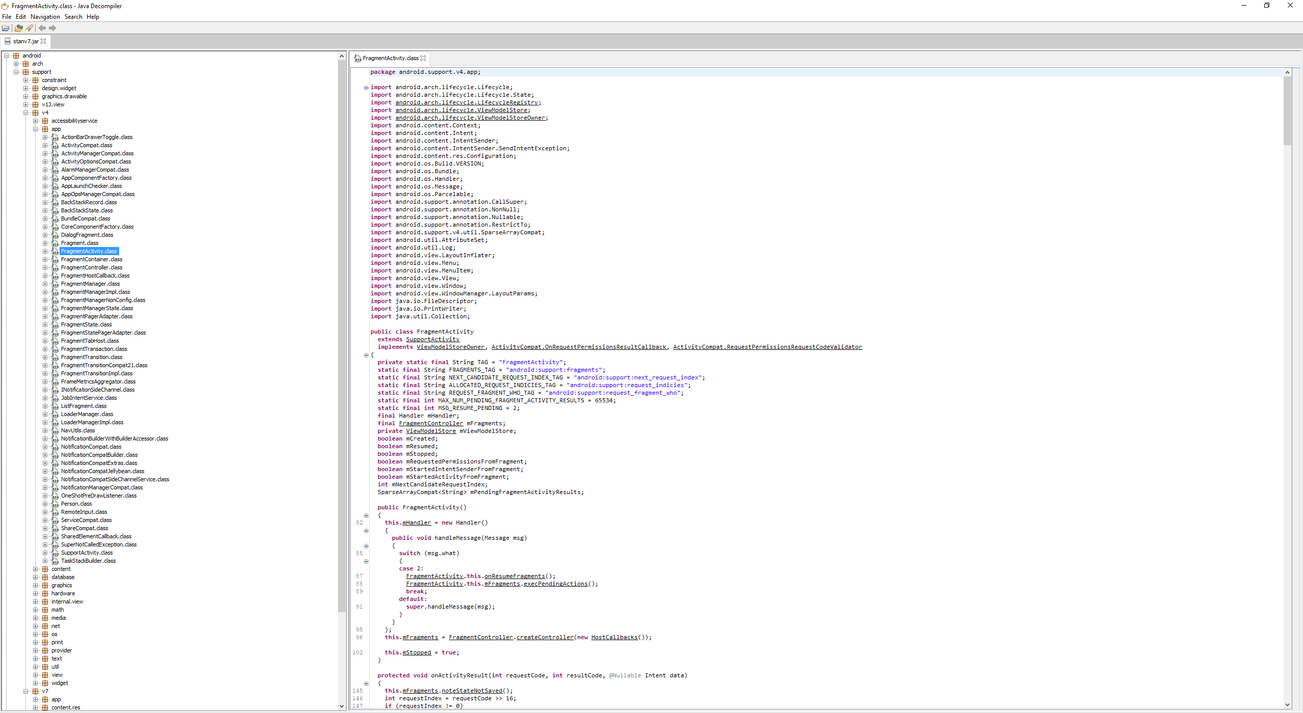
Task: Click the code editor vertical scrollbar thumb
Action: pyautogui.click(x=1287, y=109)
